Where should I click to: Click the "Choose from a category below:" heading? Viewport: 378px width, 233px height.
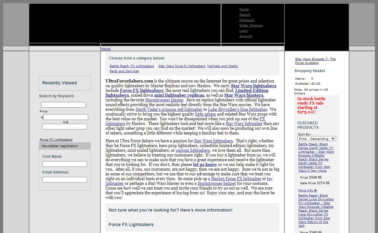click(x=137, y=58)
